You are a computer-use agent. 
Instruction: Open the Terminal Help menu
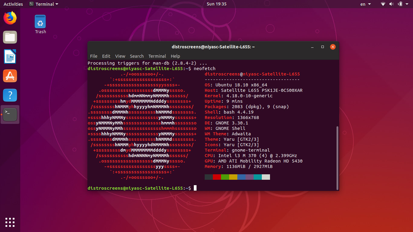click(175, 56)
